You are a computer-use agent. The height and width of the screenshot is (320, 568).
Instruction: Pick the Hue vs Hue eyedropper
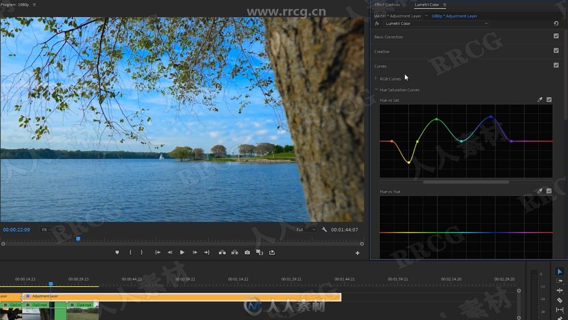click(540, 191)
